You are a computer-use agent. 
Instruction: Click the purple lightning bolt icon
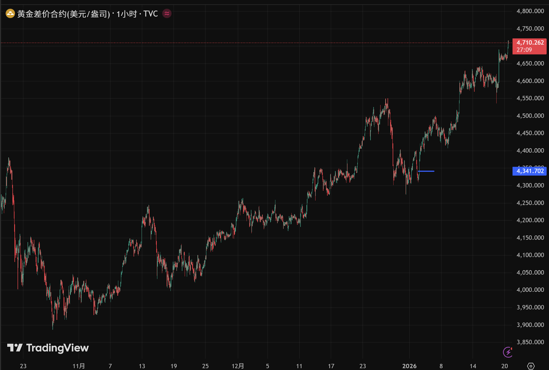pyautogui.click(x=508, y=352)
